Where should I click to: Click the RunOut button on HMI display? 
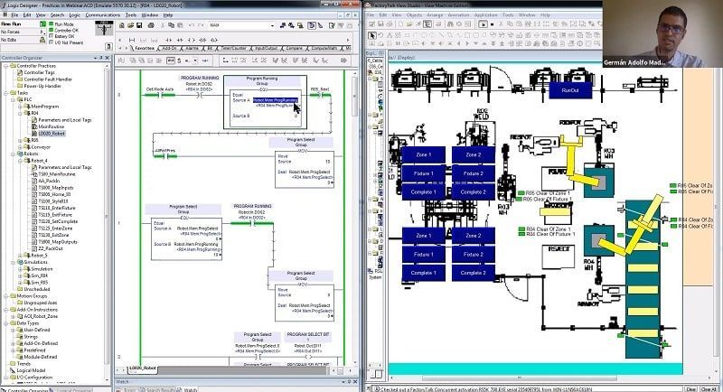(x=570, y=90)
